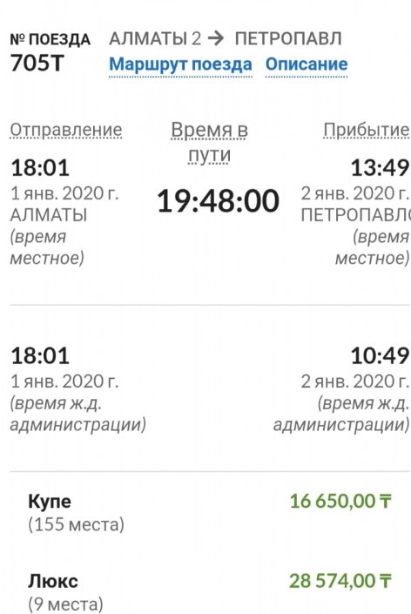The image size is (411, 614).
Task: Click local arrival time 13:49
Action: pos(380,167)
